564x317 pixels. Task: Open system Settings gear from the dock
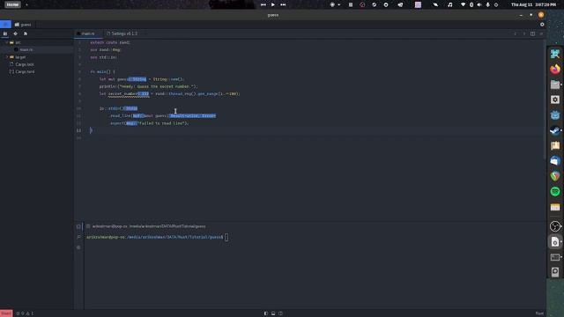click(555, 100)
